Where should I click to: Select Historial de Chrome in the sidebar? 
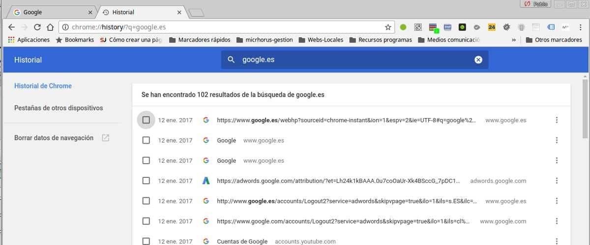click(43, 86)
